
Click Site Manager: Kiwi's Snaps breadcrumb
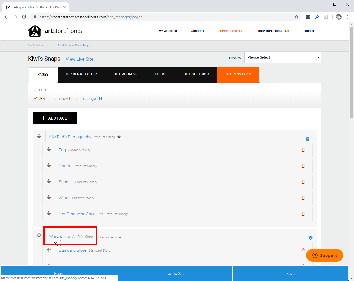click(x=74, y=46)
